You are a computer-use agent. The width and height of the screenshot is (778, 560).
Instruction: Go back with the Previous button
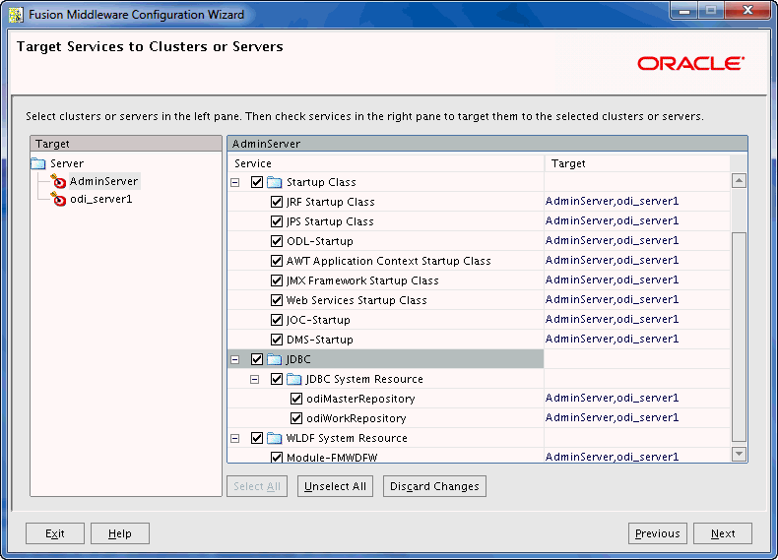coord(658,533)
